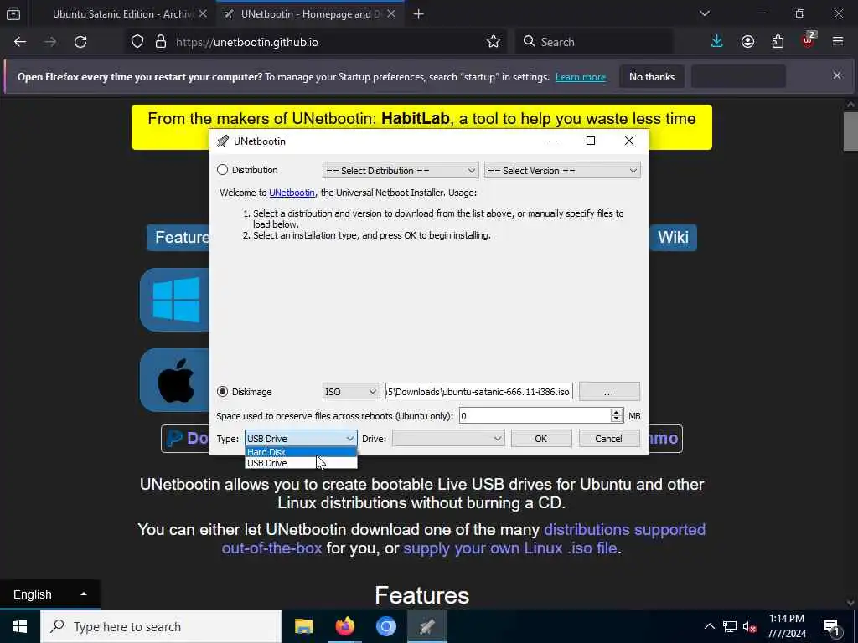Open Firefox View icon at top left
The width and height of the screenshot is (858, 643).
tap(13, 14)
